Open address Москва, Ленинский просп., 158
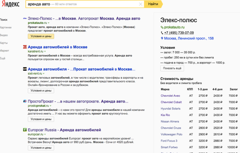Image resolution: width=240 pixels, height=153 pixels. point(189,38)
